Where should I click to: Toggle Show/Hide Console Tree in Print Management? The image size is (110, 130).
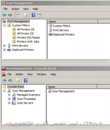(18, 15)
